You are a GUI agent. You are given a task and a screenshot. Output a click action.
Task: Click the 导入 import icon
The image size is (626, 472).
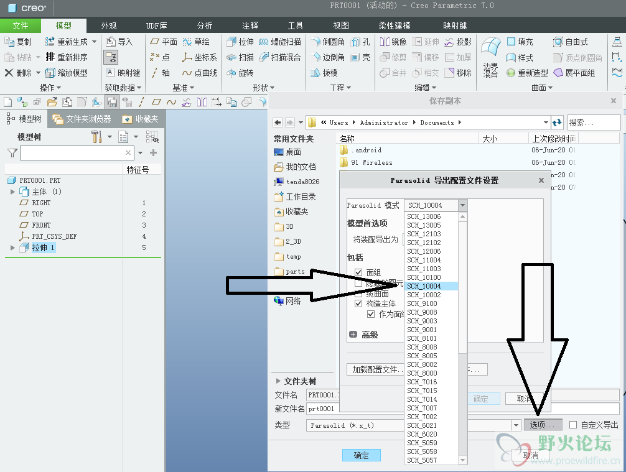coord(111,42)
